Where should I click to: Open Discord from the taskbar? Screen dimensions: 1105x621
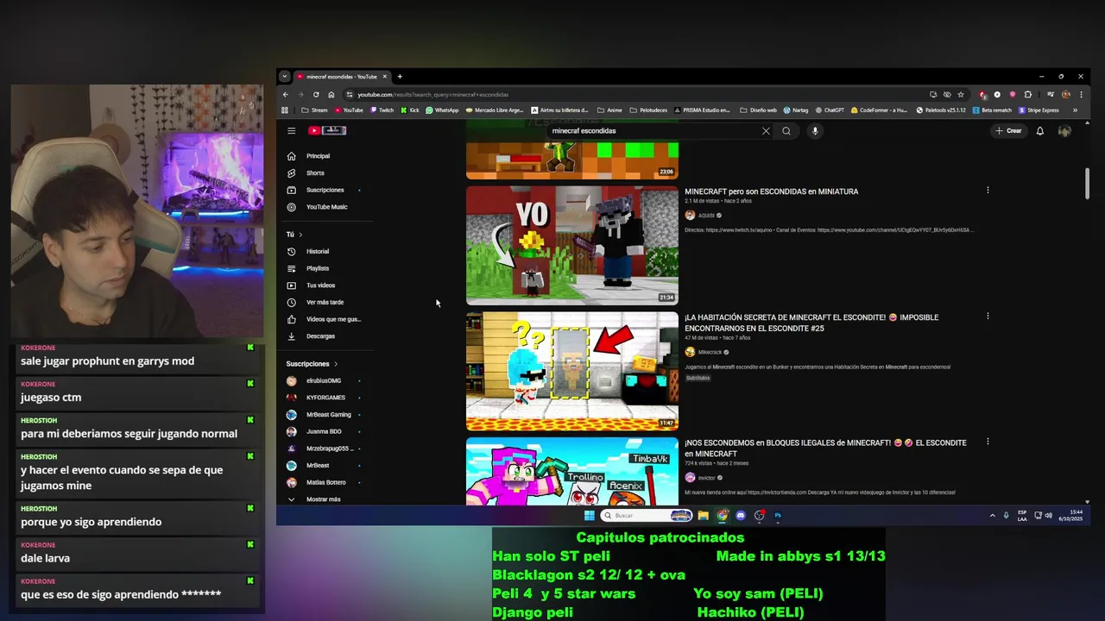click(741, 516)
